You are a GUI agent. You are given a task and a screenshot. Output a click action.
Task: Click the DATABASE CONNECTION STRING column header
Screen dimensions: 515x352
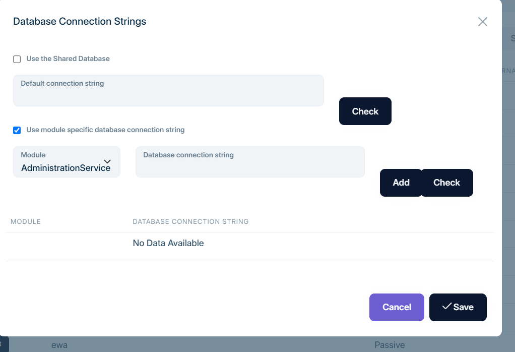coord(190,221)
